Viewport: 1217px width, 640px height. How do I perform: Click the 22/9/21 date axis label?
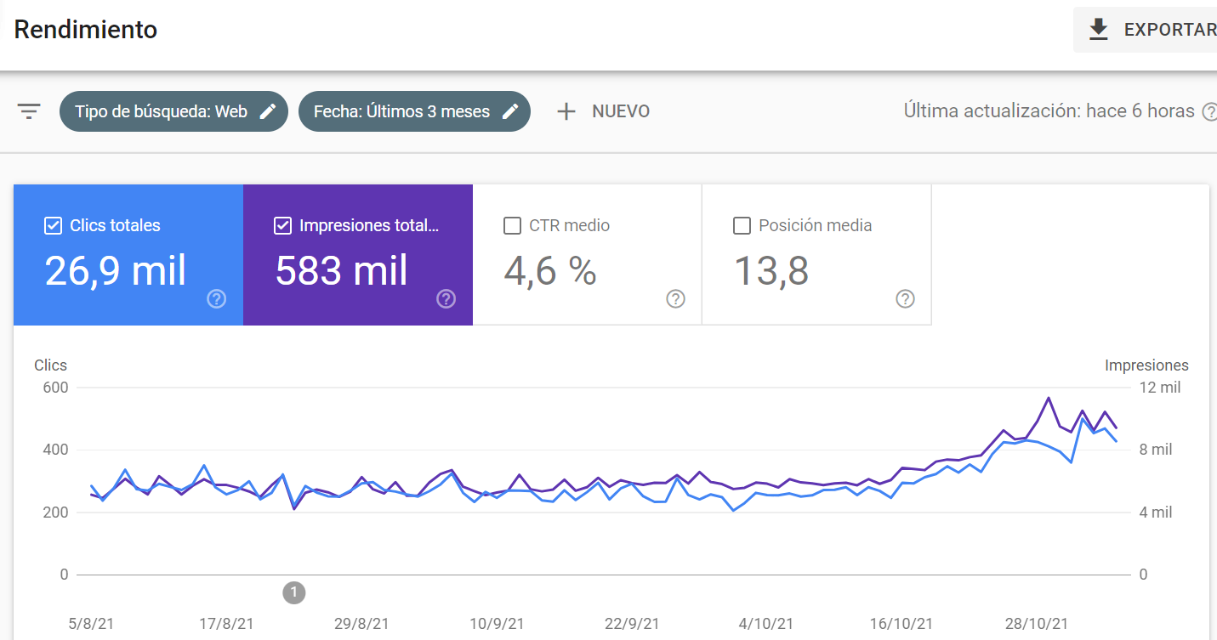[x=633, y=624]
